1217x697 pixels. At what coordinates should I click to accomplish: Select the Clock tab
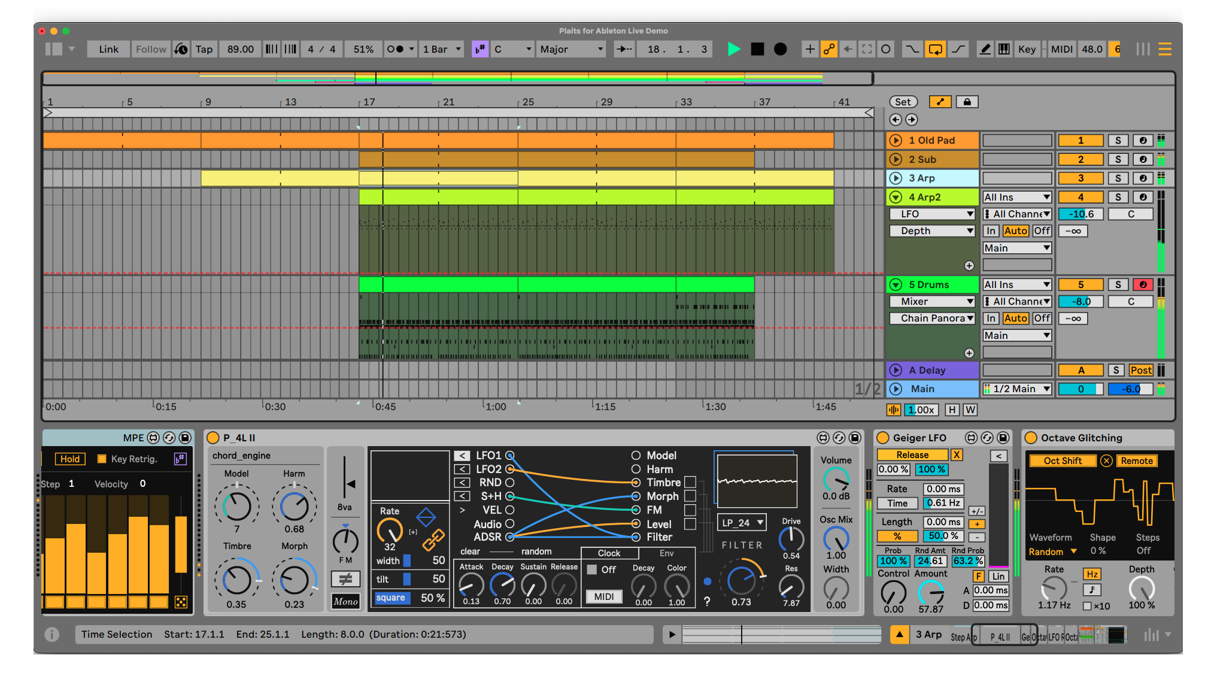609,553
